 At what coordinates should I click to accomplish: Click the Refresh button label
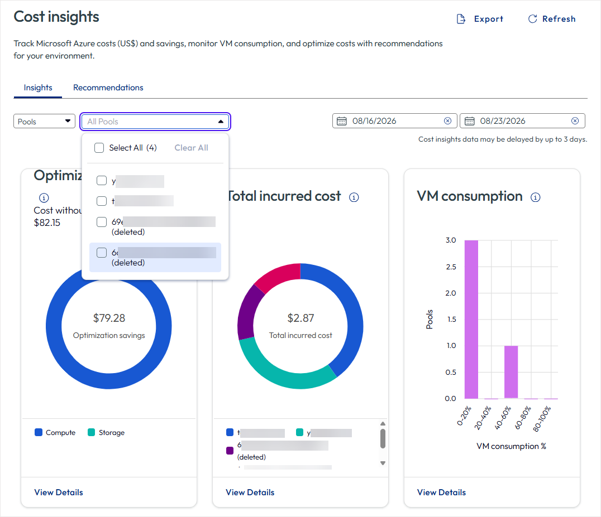pos(559,19)
